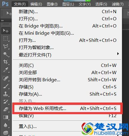The image size is (129, 136).
Task: Select the Brush tool
Action: (x=6, y=86)
